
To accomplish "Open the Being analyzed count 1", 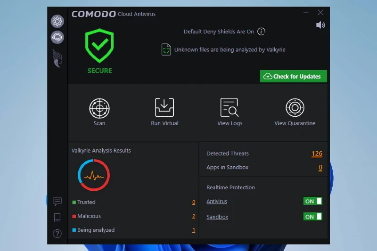I will (x=194, y=230).
